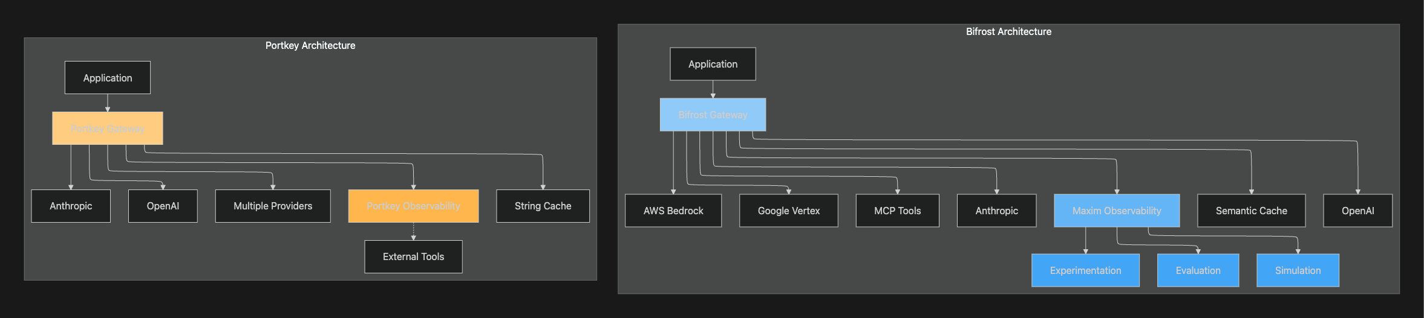Select the Simulation node
Image resolution: width=1424 pixels, height=318 pixels.
(x=1298, y=270)
